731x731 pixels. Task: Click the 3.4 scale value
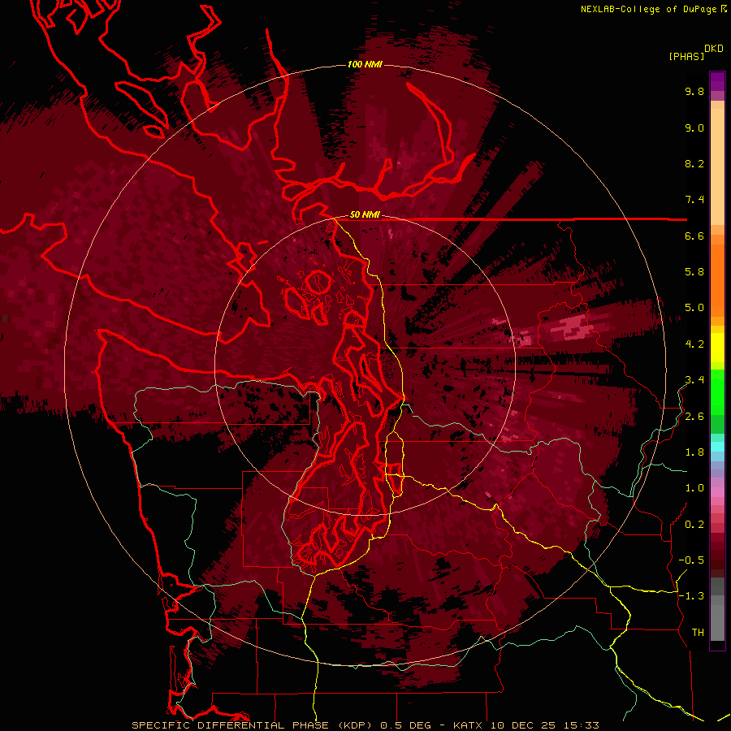coord(694,380)
